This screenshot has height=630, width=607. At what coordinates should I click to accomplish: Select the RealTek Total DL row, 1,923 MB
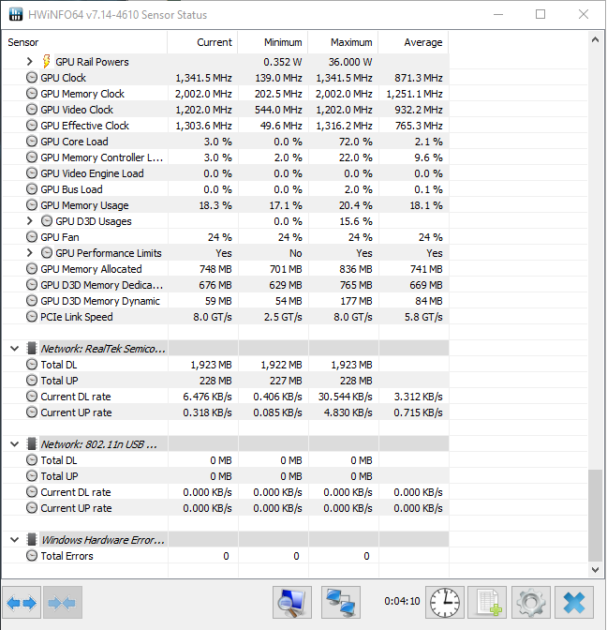pos(226,365)
